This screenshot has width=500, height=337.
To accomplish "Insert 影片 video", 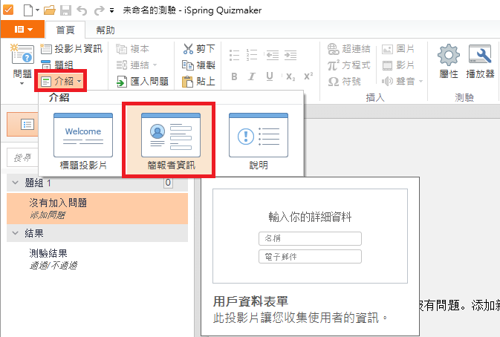I will (x=398, y=65).
